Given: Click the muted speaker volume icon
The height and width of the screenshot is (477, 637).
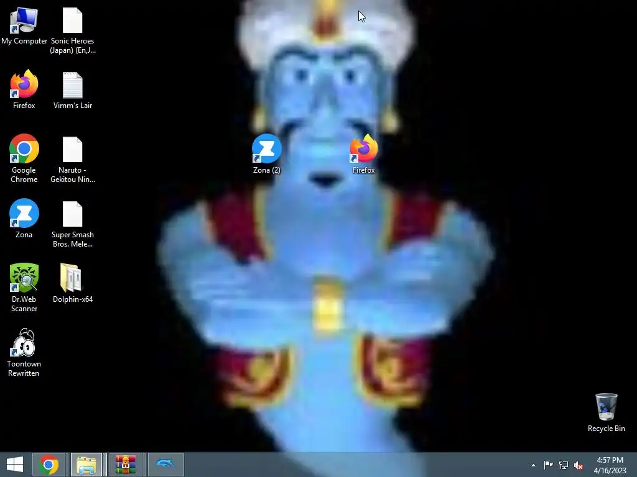Looking at the screenshot, I should 579,465.
